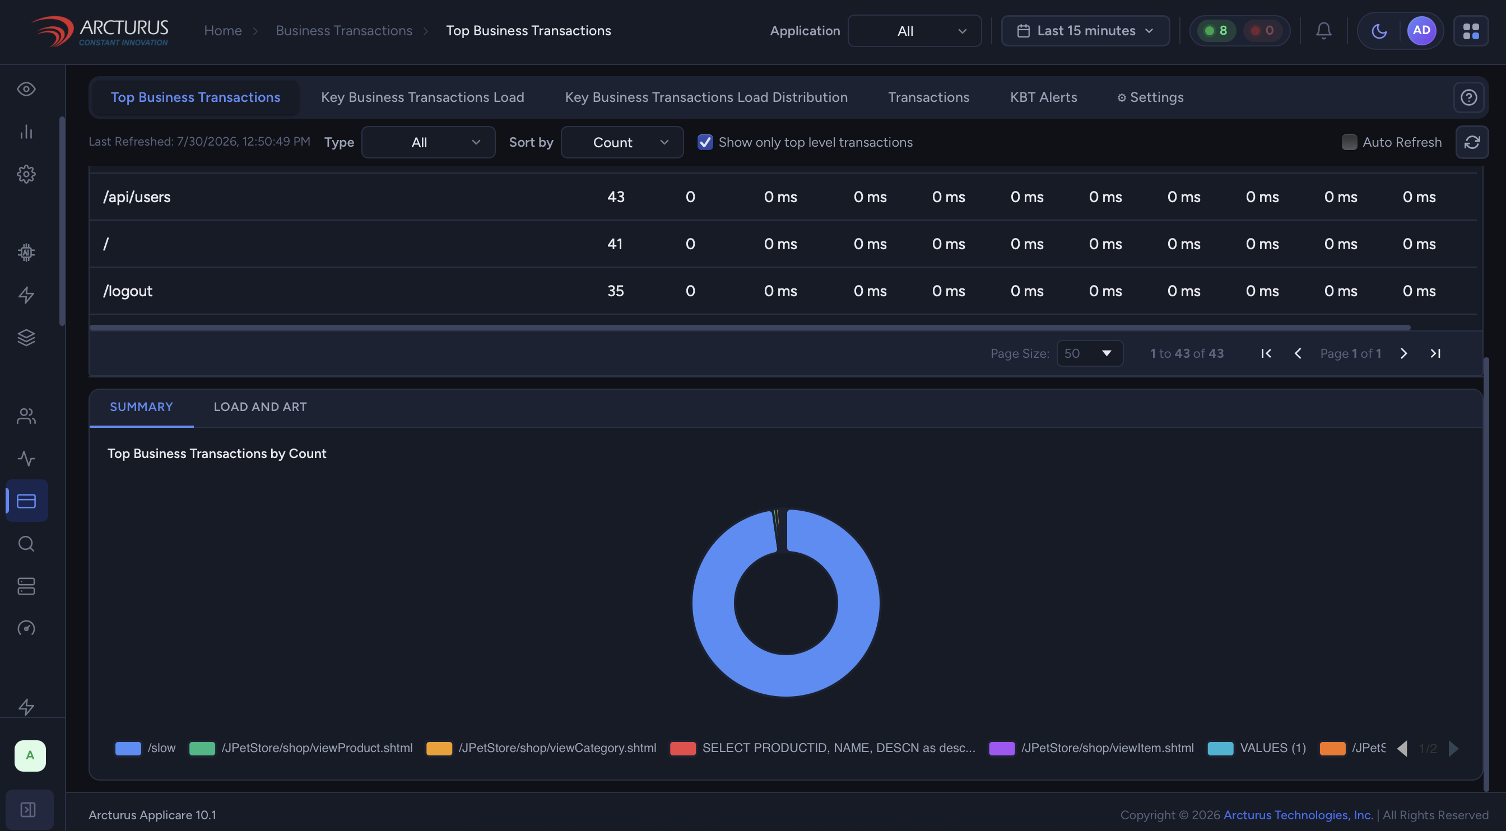Image resolution: width=1506 pixels, height=831 pixels.
Task: Open the AI chip sidebar icon
Action: [26, 253]
